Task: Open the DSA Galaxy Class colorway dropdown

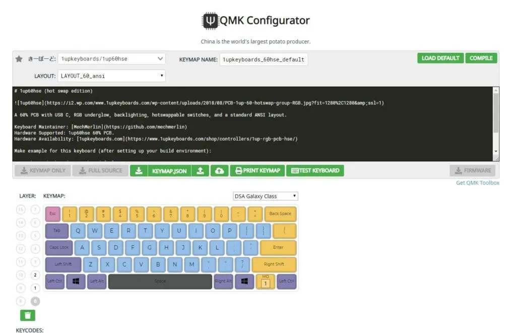Action: pos(265,196)
